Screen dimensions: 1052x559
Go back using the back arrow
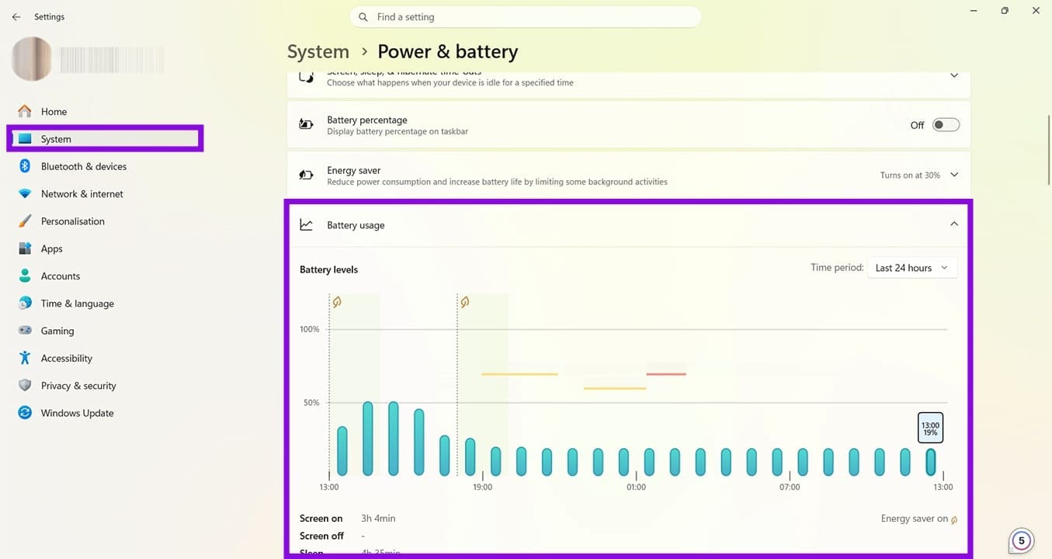point(16,16)
